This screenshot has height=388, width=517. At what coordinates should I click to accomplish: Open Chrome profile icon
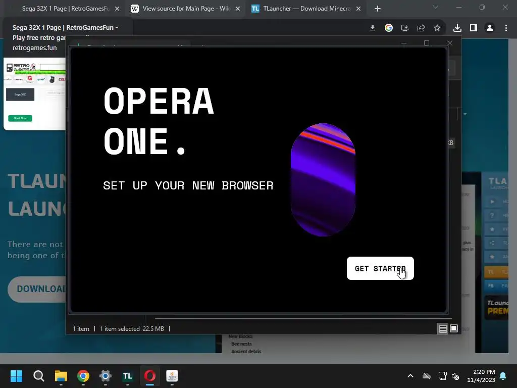click(x=490, y=28)
